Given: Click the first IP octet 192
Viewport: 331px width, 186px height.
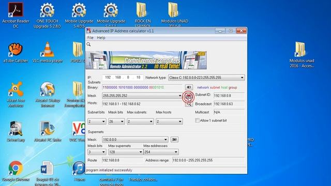Looking at the screenshot, I should [x=108, y=78].
